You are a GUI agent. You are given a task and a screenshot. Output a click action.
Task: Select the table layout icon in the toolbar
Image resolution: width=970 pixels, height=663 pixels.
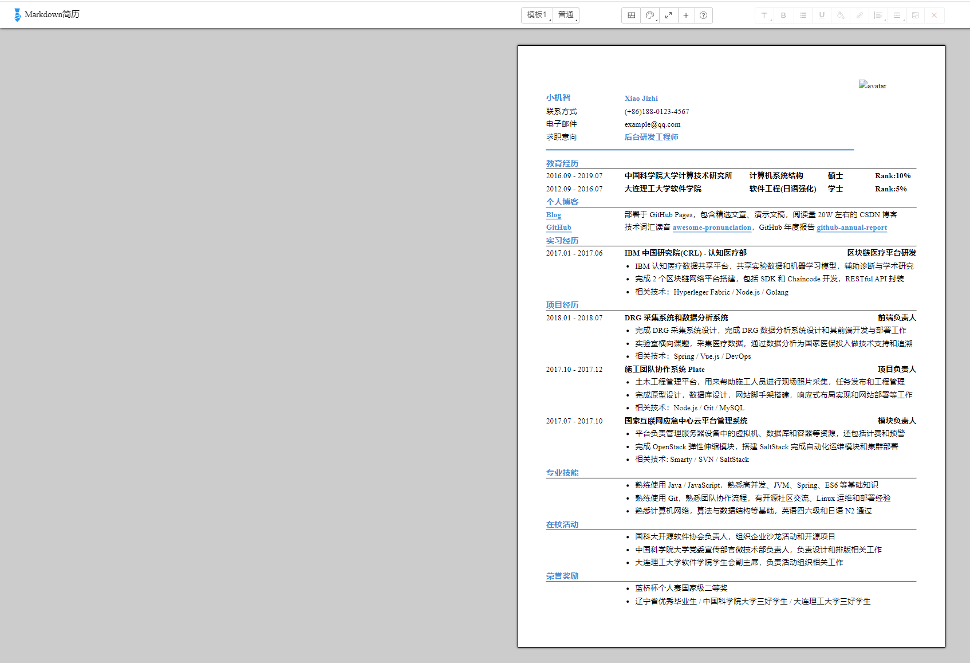click(x=630, y=15)
